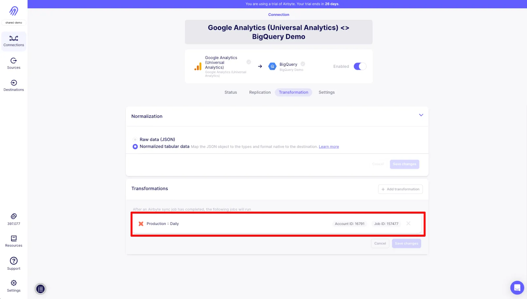Click the red X icon beside Production :: Daily
This screenshot has height=299, width=527.
tap(141, 224)
